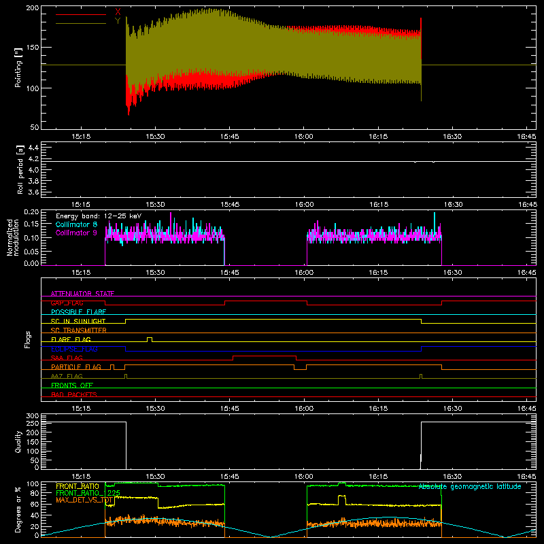Click the 250 tick on Quality axis

click(33, 423)
